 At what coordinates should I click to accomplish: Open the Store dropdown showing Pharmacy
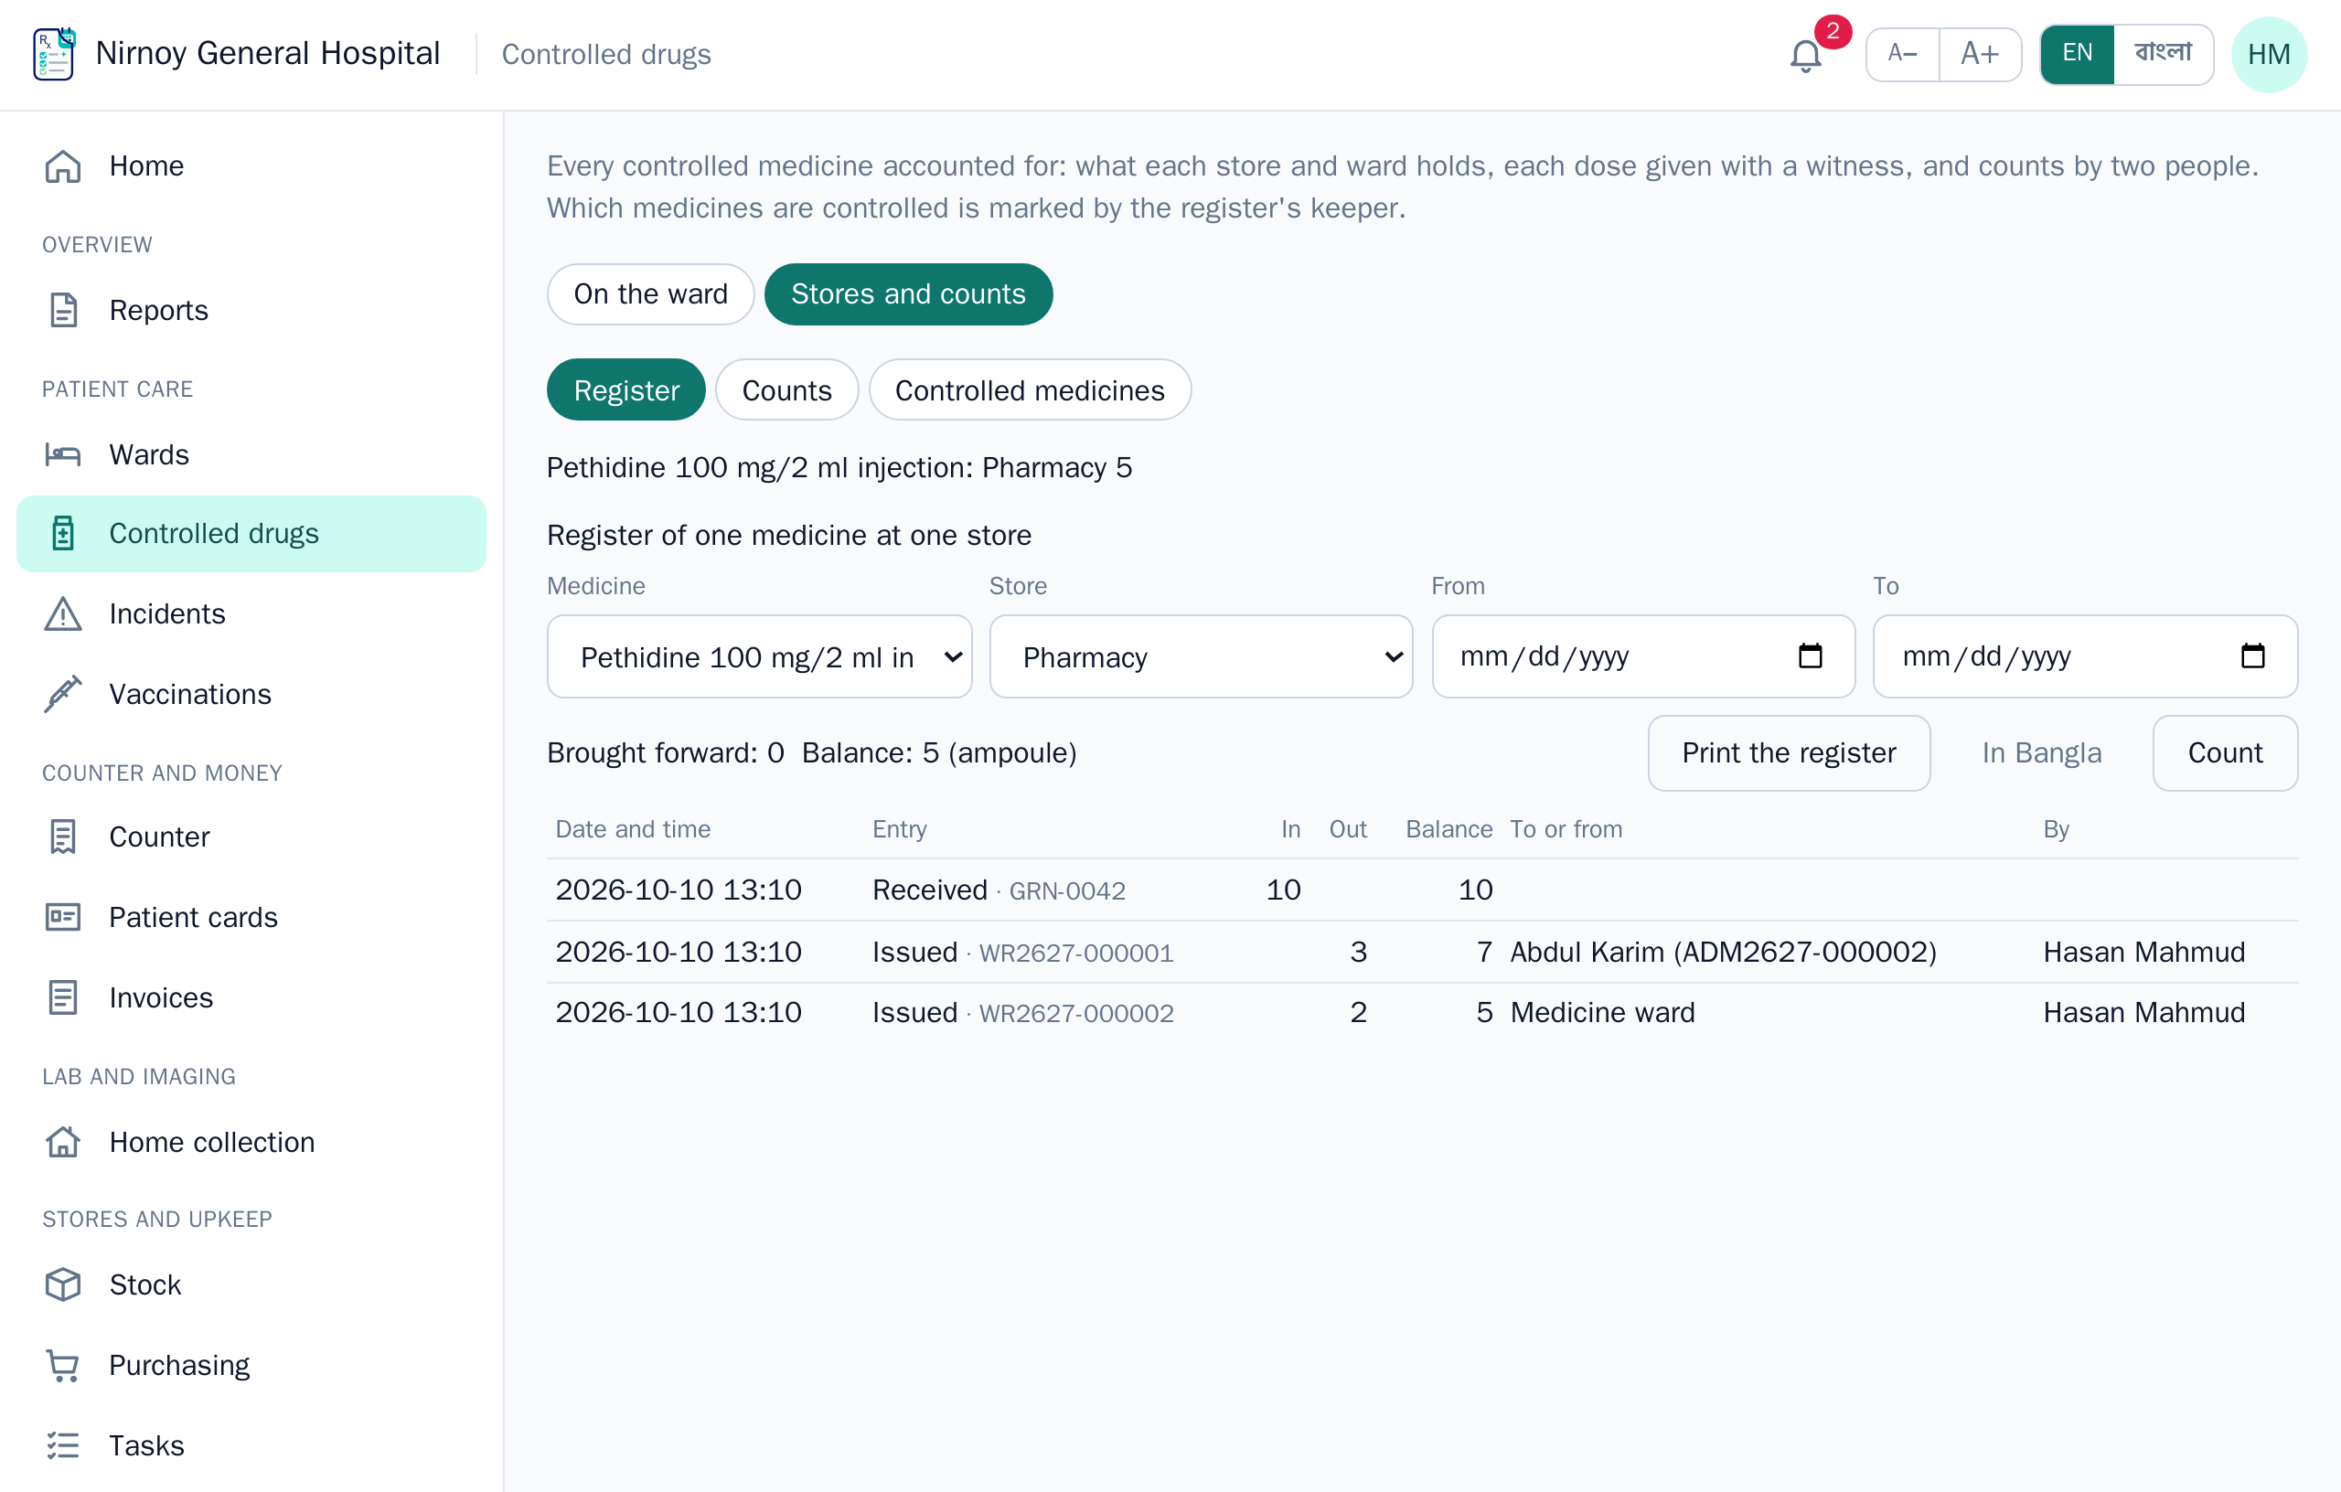pyautogui.click(x=1201, y=657)
